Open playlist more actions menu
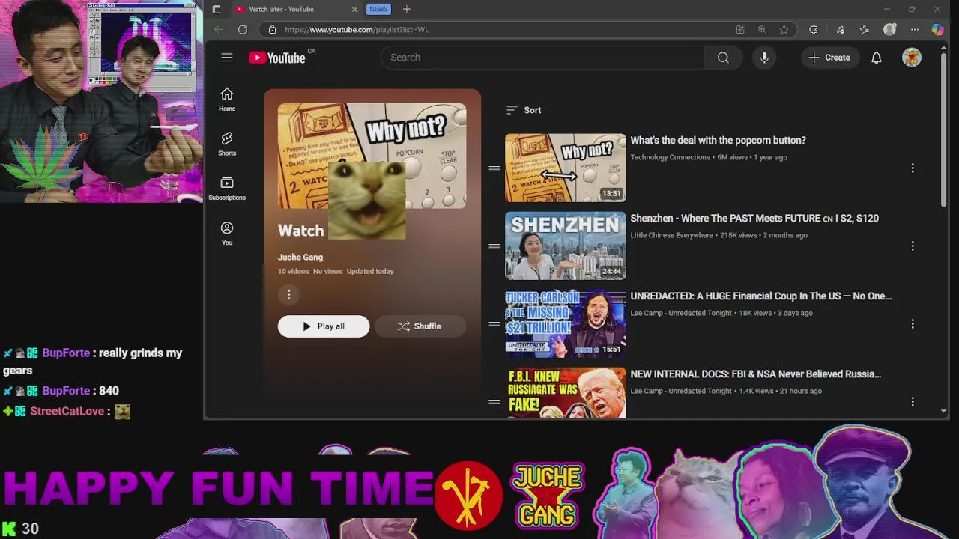959x539 pixels. [x=288, y=295]
